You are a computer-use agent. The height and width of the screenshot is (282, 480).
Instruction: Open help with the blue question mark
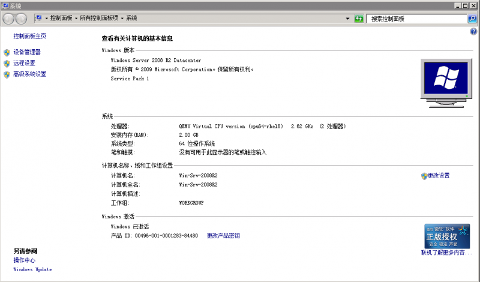point(473,31)
